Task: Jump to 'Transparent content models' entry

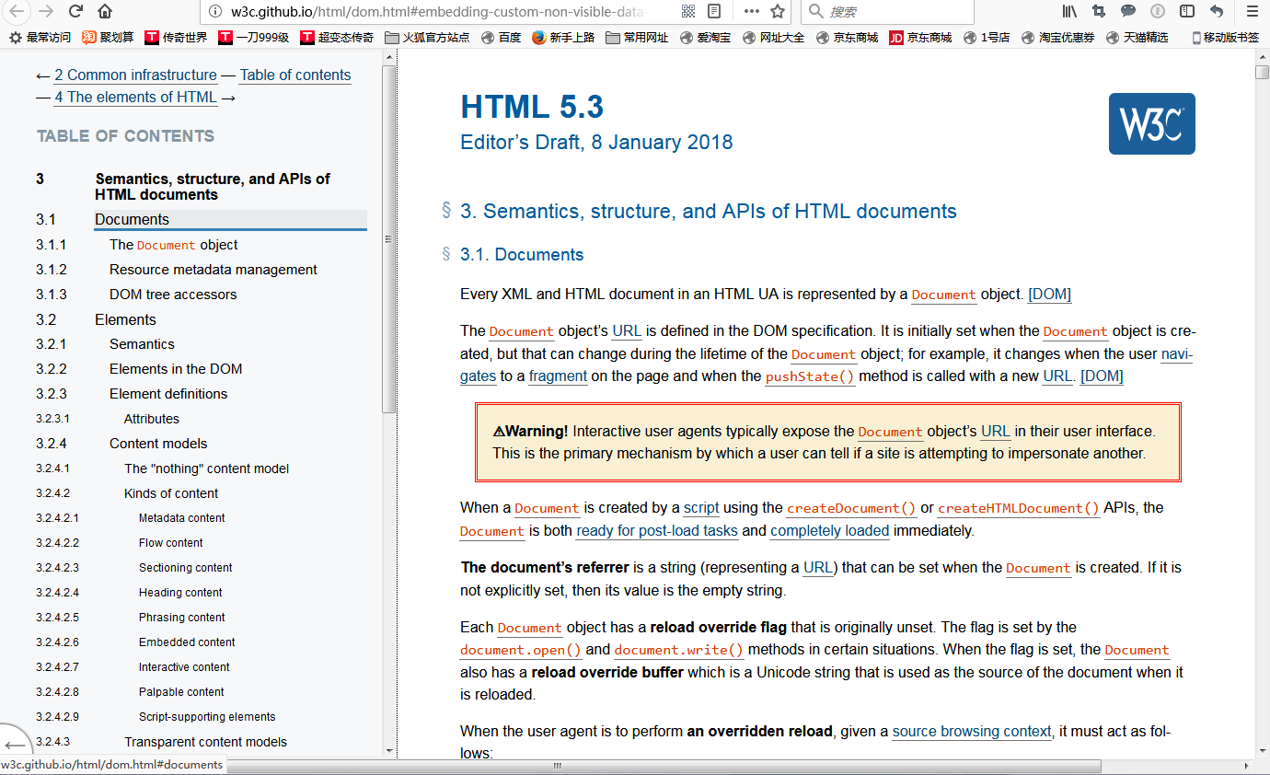Action: pyautogui.click(x=206, y=742)
